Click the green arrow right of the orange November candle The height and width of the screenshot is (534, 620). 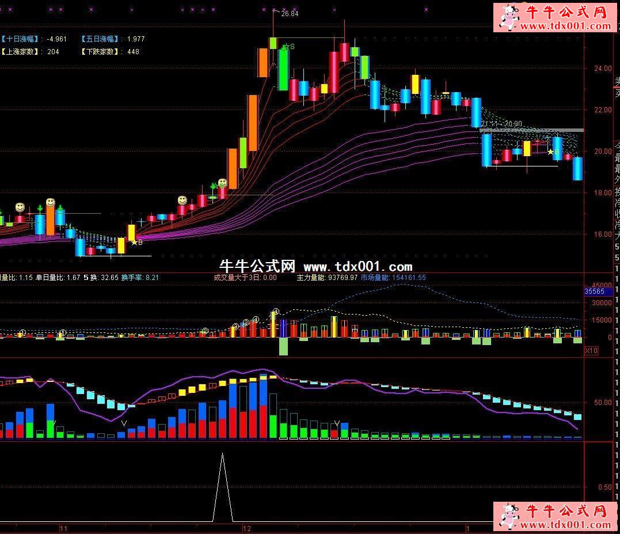click(x=60, y=209)
